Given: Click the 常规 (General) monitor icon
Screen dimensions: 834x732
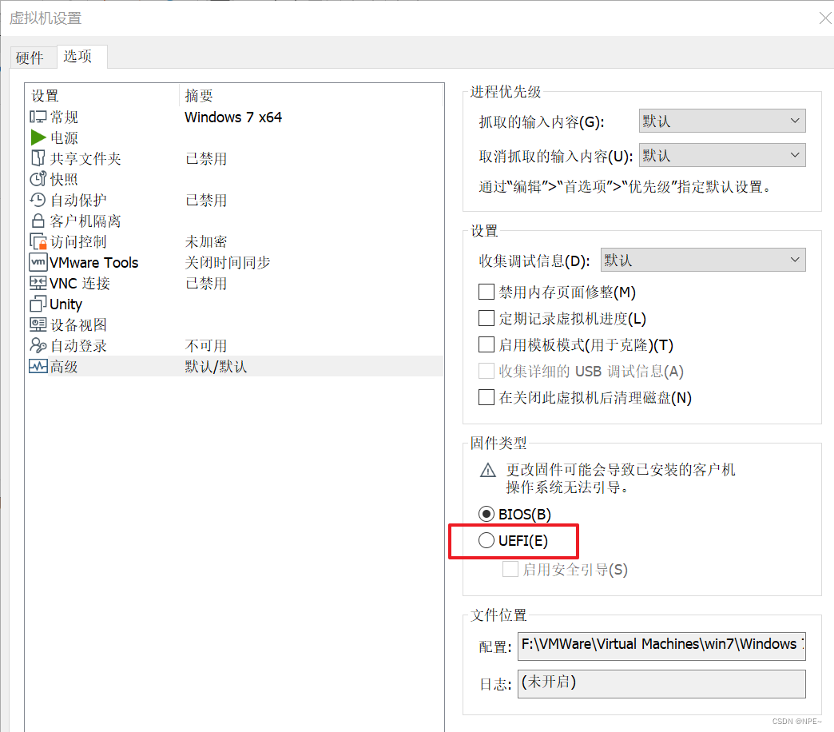Looking at the screenshot, I should pyautogui.click(x=38, y=117).
